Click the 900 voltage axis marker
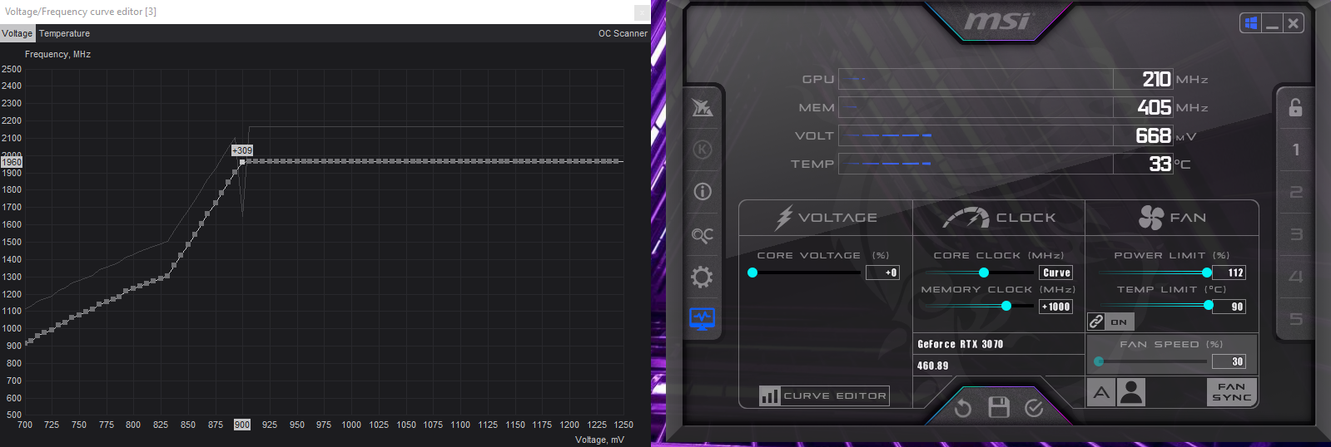This screenshot has height=447, width=1331. pos(242,425)
